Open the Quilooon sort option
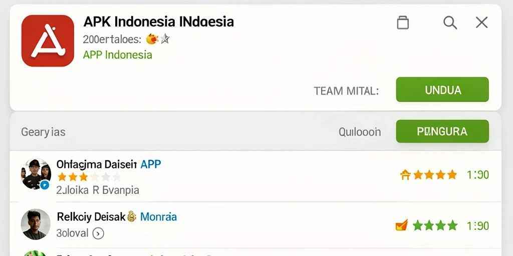The image size is (513, 256). [360, 132]
